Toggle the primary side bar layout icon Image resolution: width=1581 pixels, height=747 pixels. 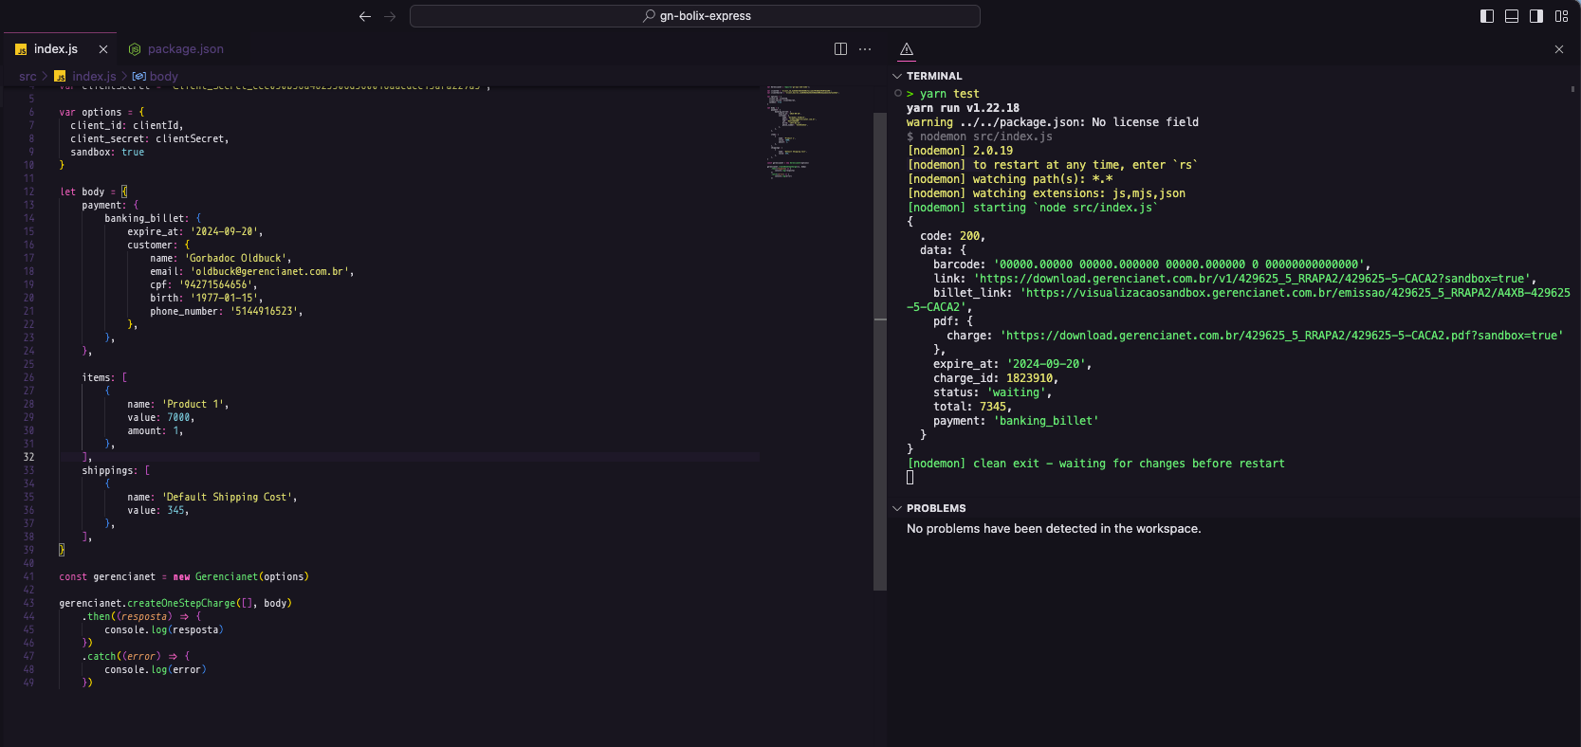click(1487, 16)
